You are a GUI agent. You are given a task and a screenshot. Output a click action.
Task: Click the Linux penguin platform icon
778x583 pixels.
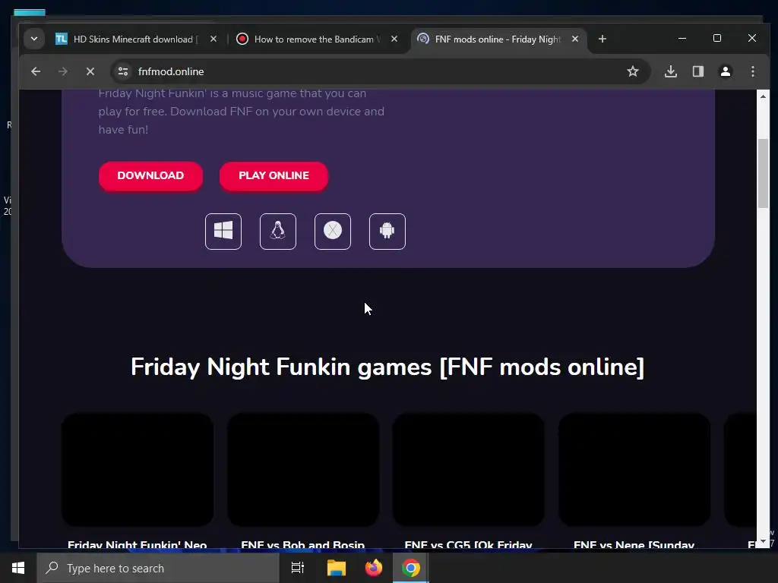(x=278, y=232)
